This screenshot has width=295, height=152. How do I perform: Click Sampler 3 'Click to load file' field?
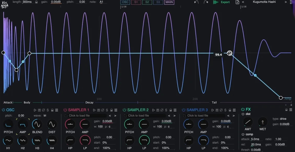[204, 116]
